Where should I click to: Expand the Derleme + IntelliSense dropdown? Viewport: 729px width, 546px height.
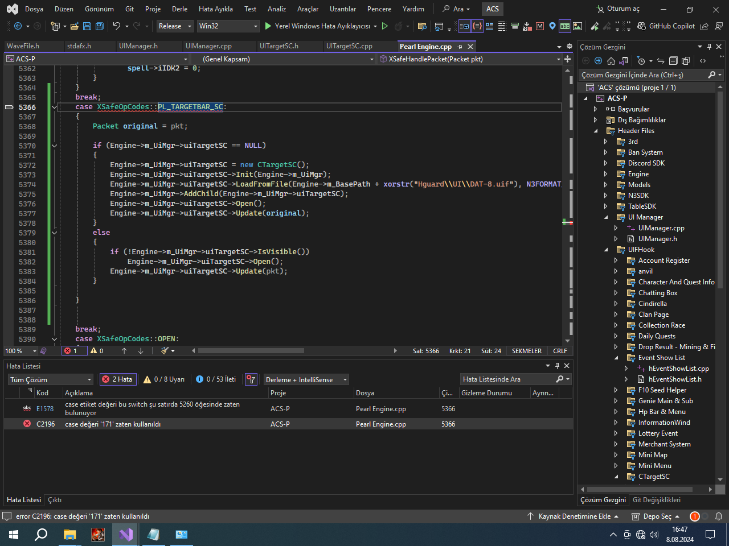click(306, 379)
